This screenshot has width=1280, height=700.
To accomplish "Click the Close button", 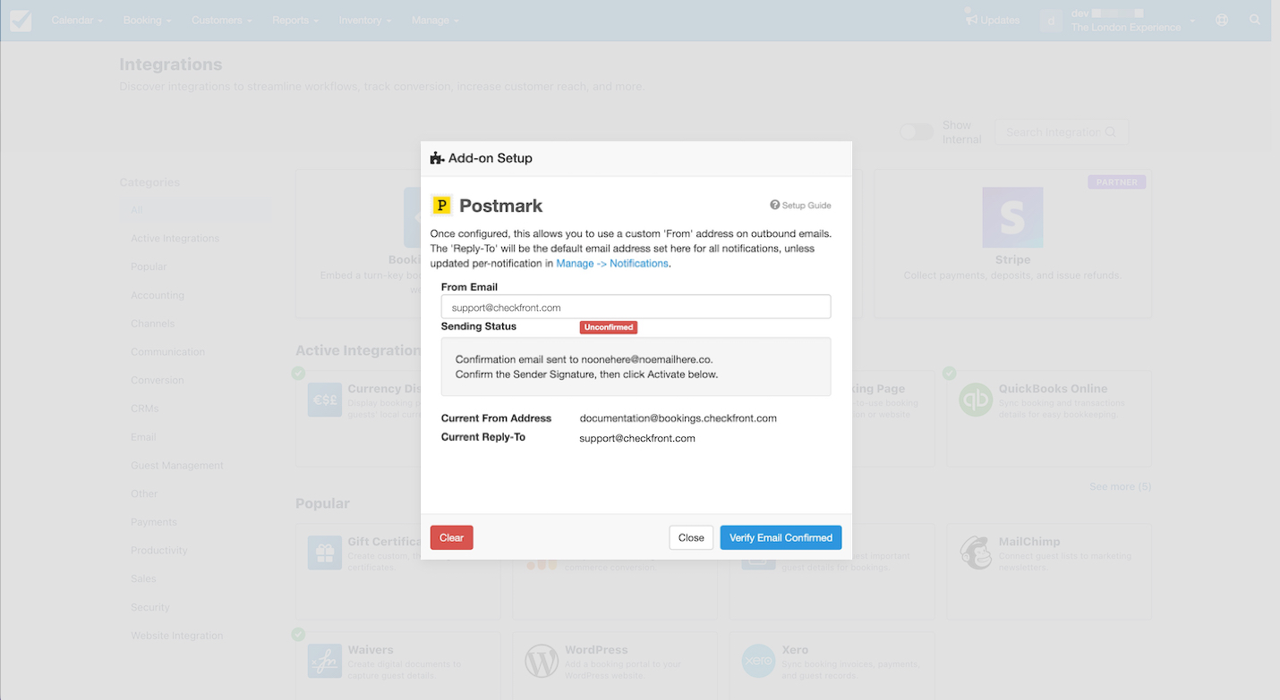I will coord(691,537).
